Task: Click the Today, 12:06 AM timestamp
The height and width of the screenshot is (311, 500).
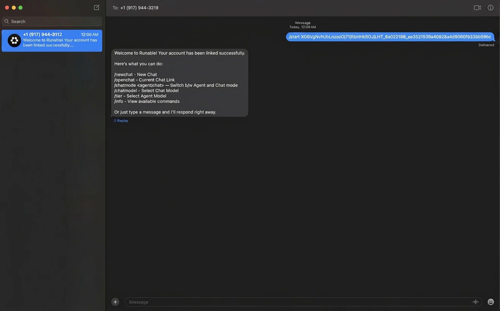Action: coord(303,27)
